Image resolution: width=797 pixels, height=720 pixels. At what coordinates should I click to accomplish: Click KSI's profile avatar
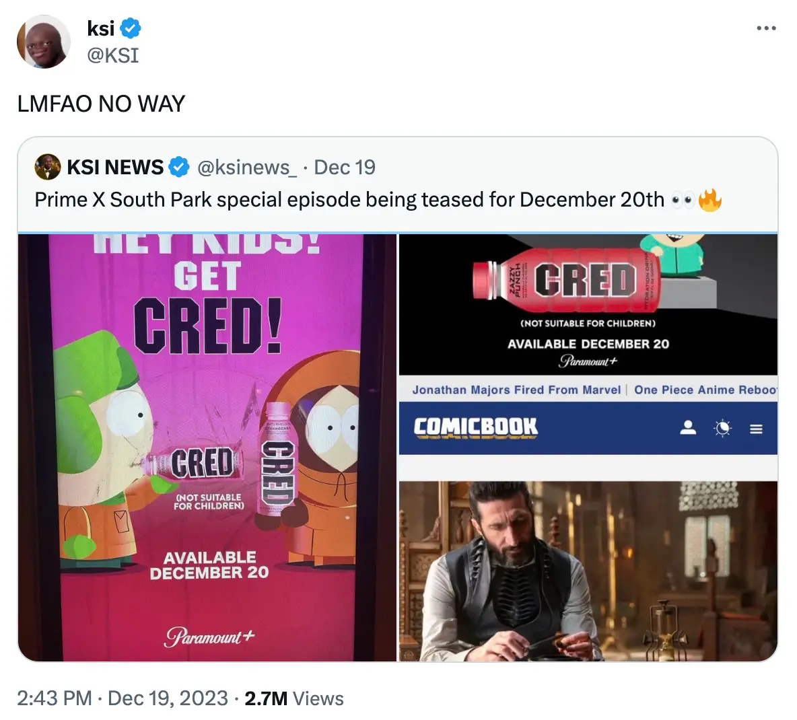(x=43, y=42)
